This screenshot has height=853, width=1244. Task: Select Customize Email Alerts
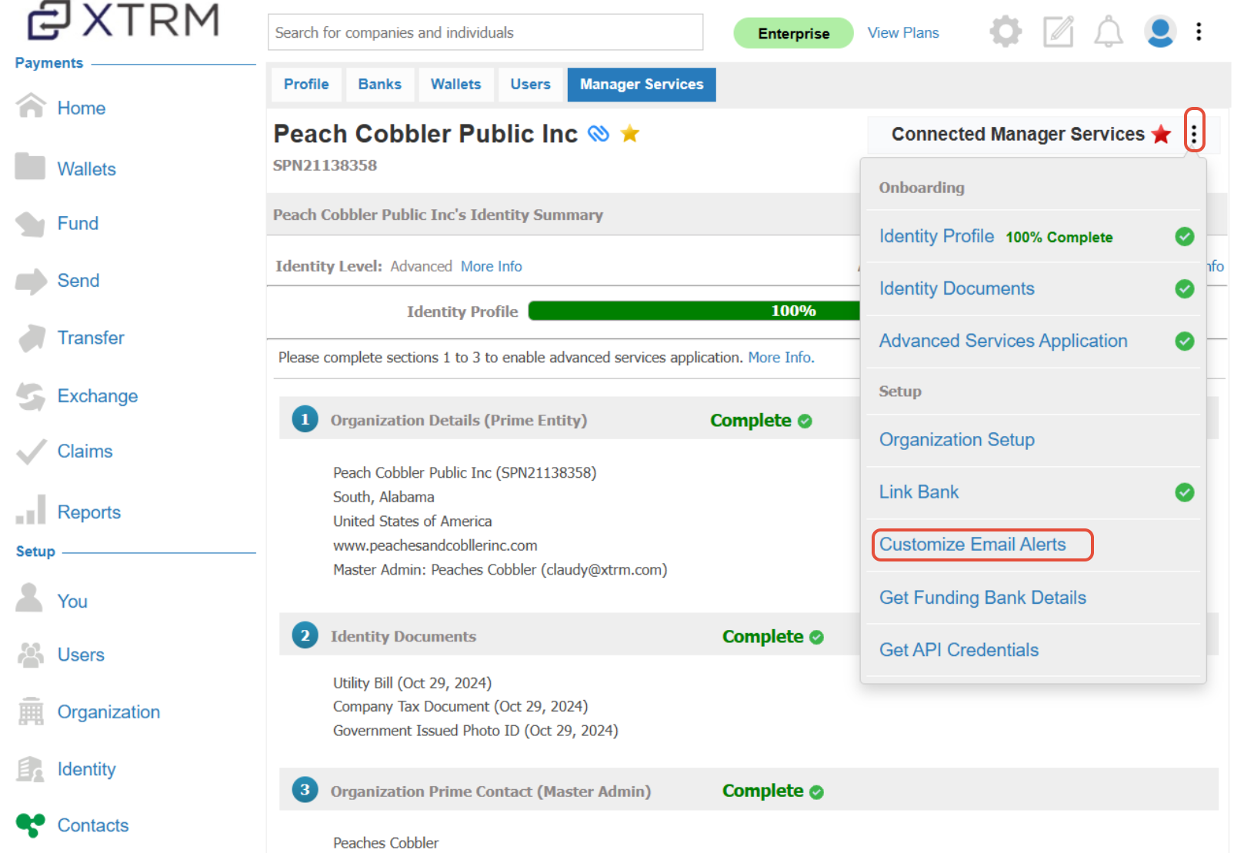972,545
